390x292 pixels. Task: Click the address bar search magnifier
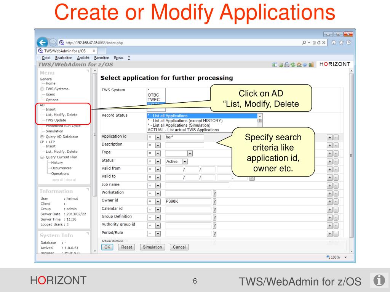pyautogui.click(x=304, y=43)
